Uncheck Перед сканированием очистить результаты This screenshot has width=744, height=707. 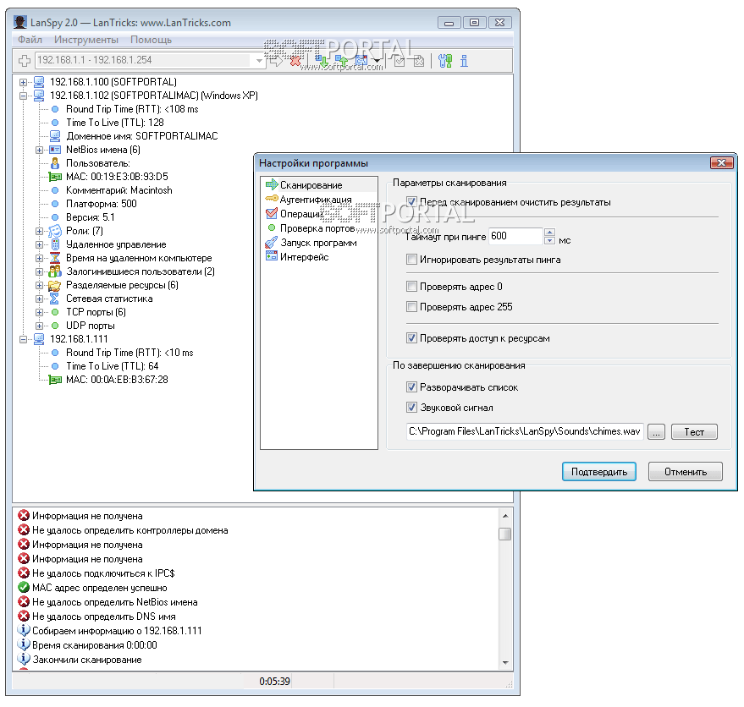(x=412, y=202)
